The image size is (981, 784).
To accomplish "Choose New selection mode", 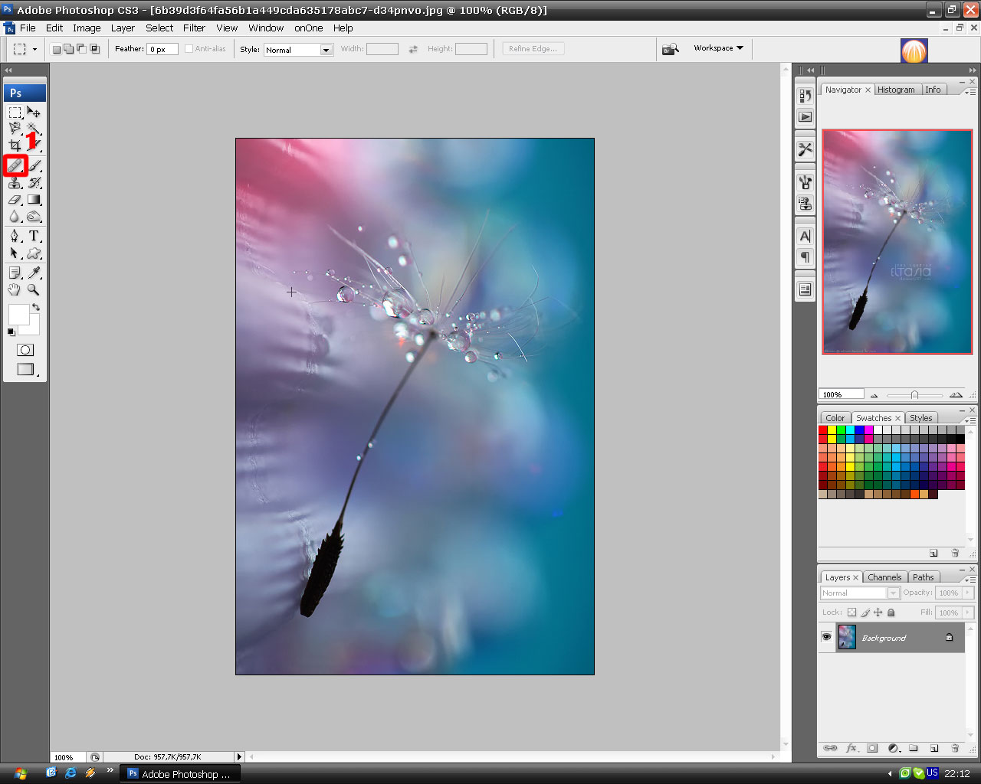I will tap(57, 49).
